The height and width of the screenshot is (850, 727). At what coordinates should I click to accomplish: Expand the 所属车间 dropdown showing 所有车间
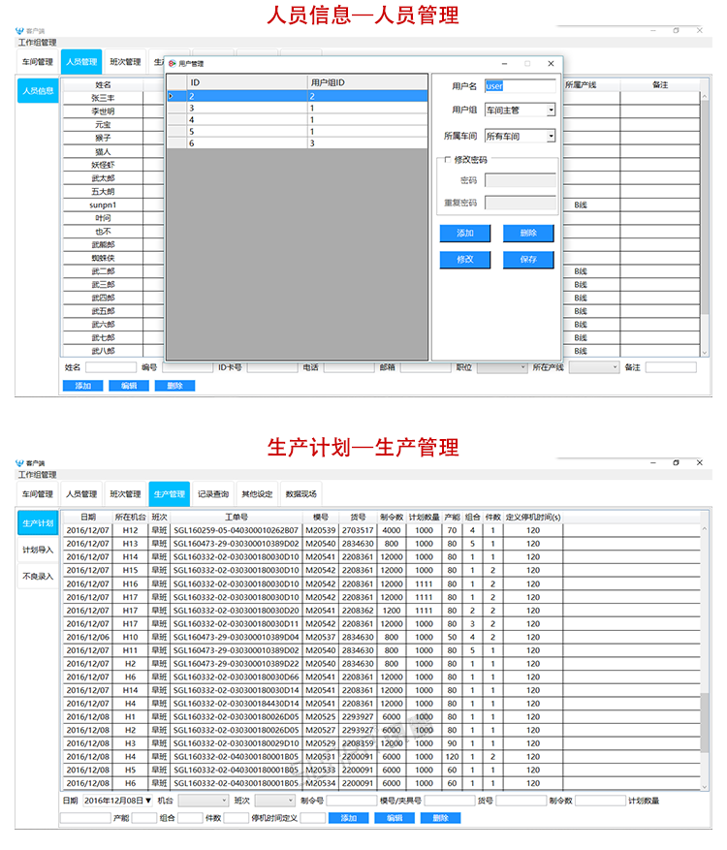[552, 137]
